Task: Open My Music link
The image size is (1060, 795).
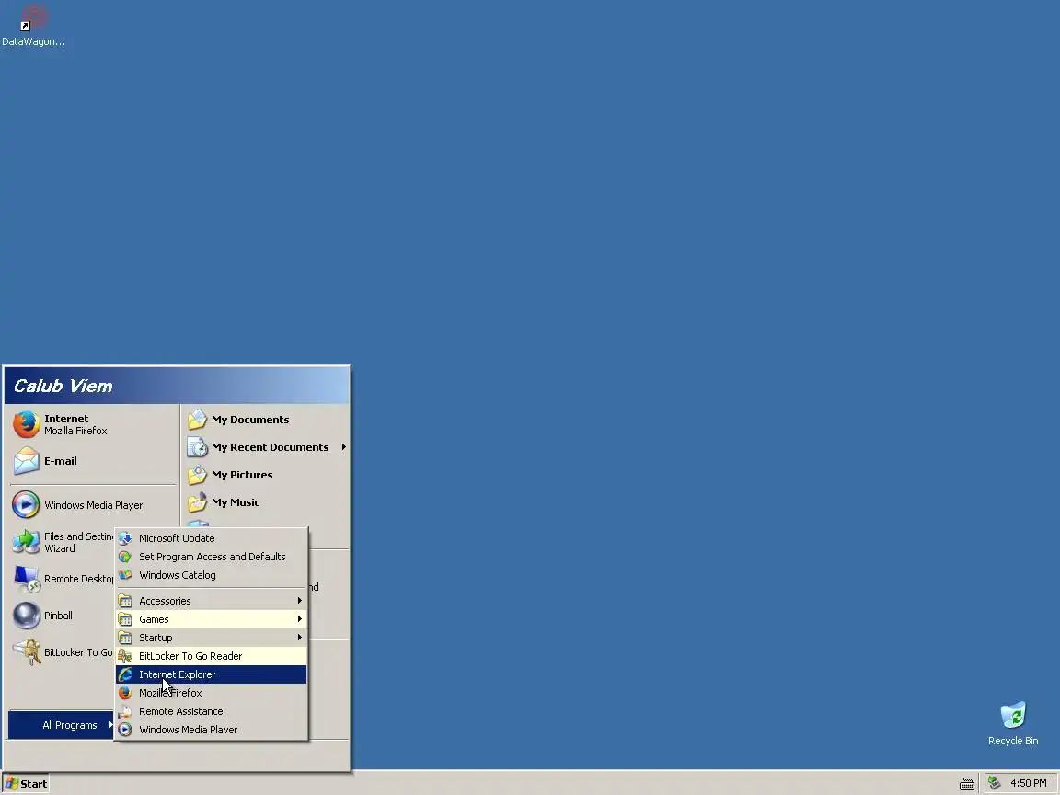Action: (236, 502)
